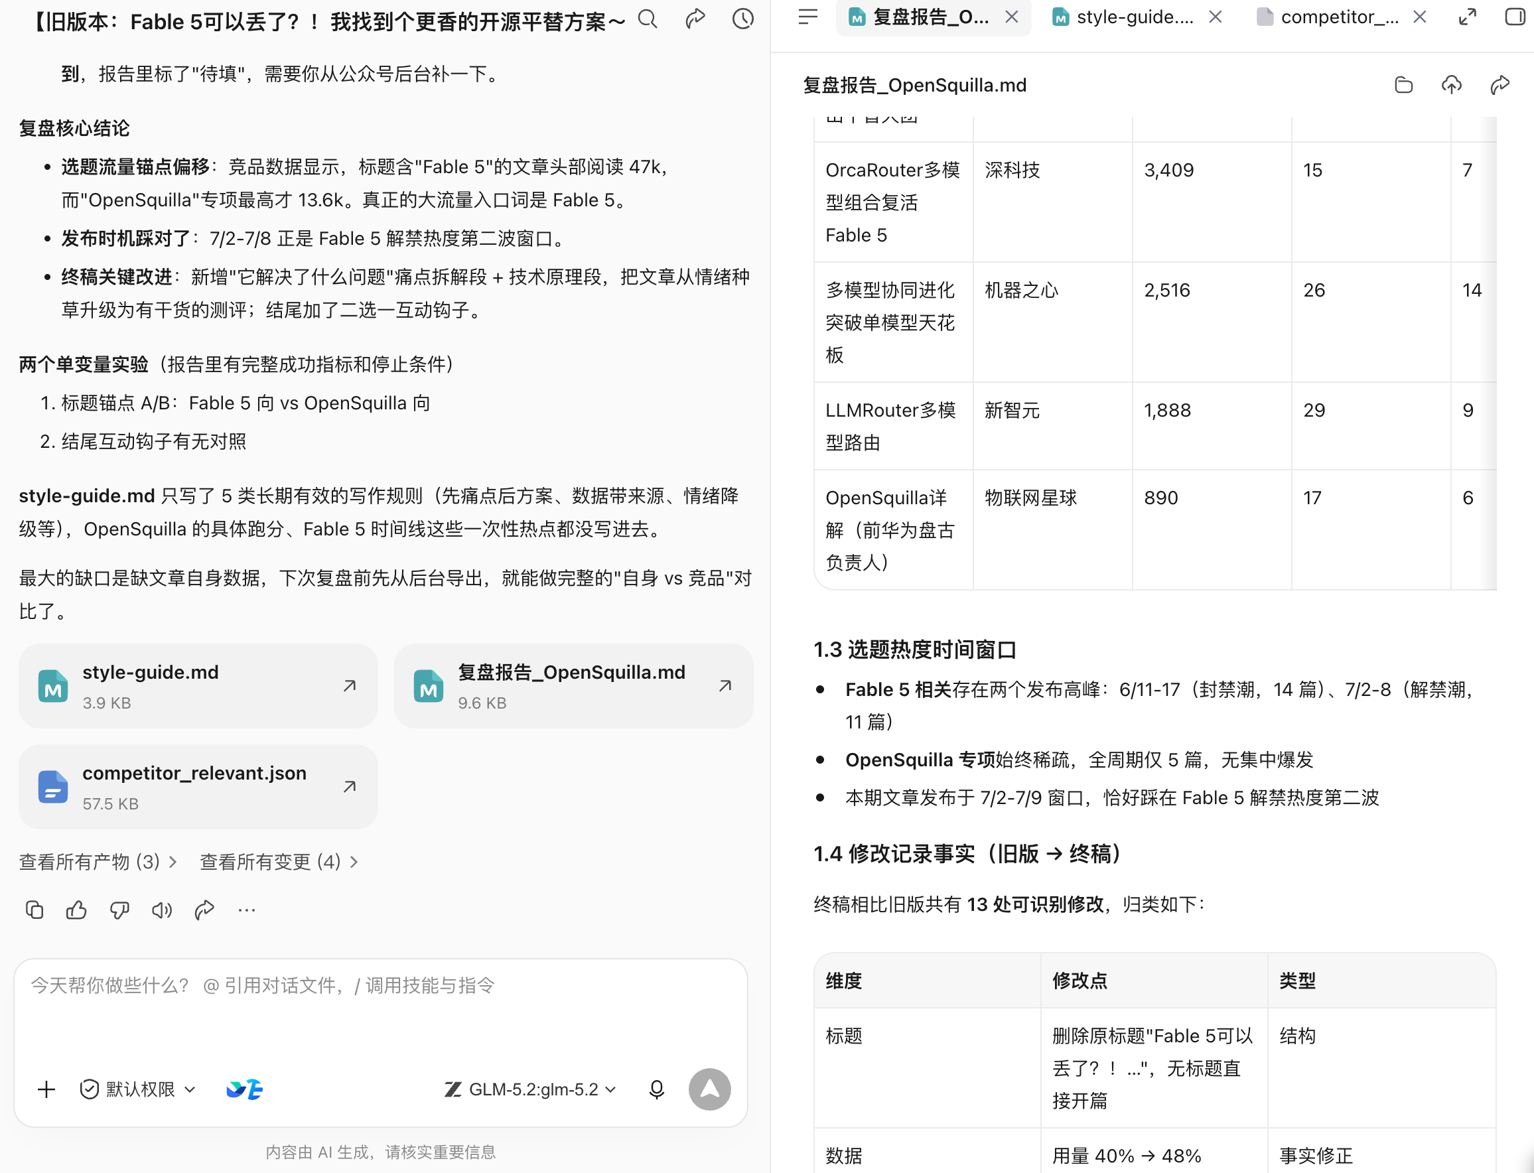Share the response using the arrow icon
This screenshot has width=1534, height=1173.
point(204,910)
